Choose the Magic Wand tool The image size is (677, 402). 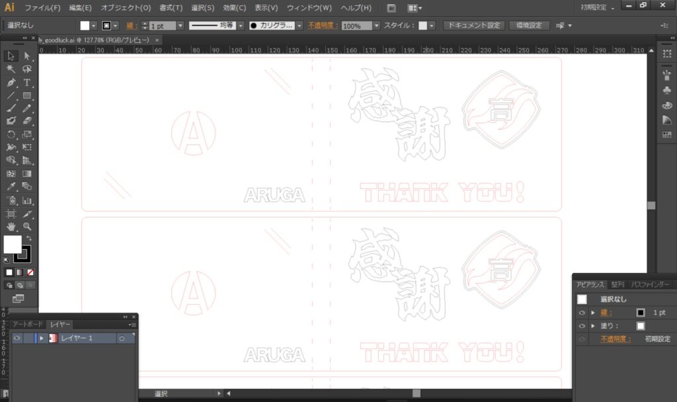(11, 69)
